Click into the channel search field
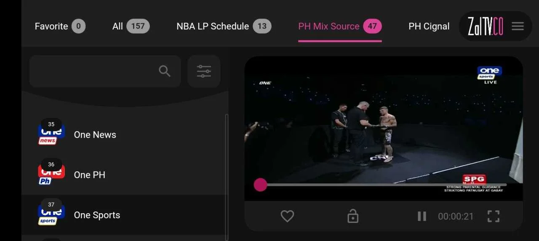This screenshot has height=241, width=539. [x=105, y=71]
